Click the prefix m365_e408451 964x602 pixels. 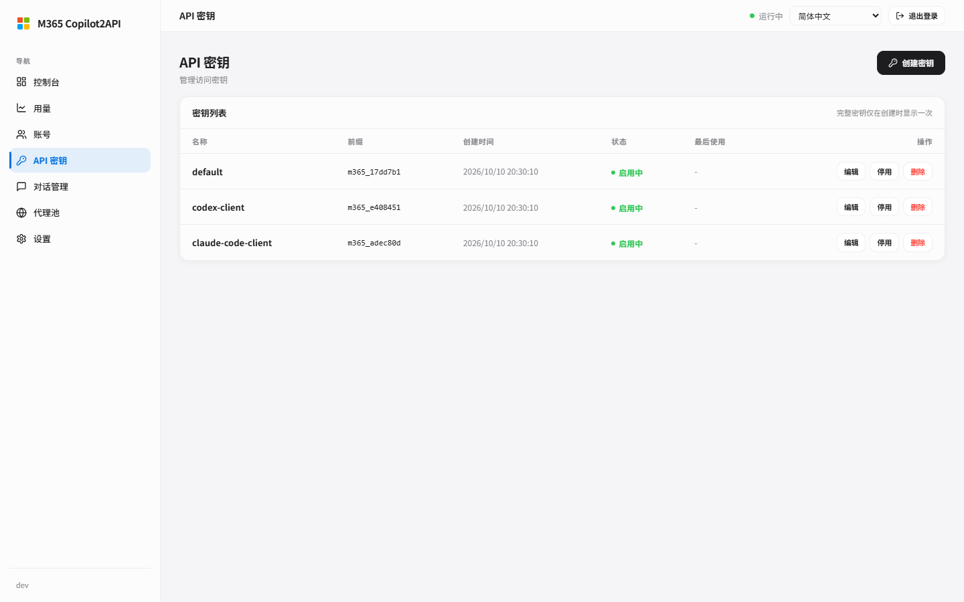click(374, 207)
